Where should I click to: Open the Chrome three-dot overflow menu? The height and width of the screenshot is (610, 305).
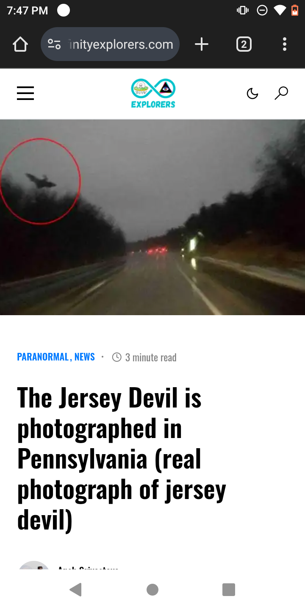[x=284, y=44]
